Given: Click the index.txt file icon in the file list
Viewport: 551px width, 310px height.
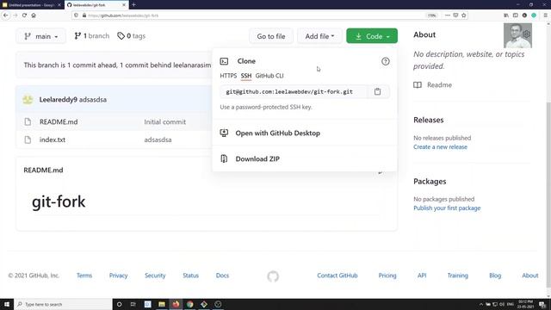Looking at the screenshot, I should click(28, 139).
